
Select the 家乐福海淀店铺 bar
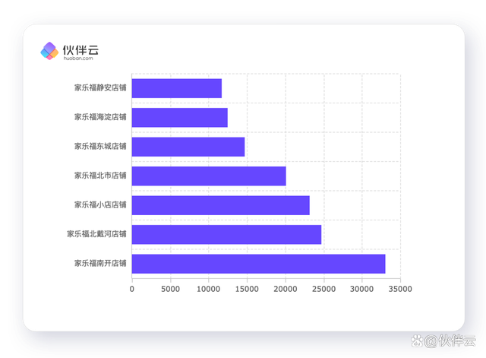pyautogui.click(x=180, y=118)
